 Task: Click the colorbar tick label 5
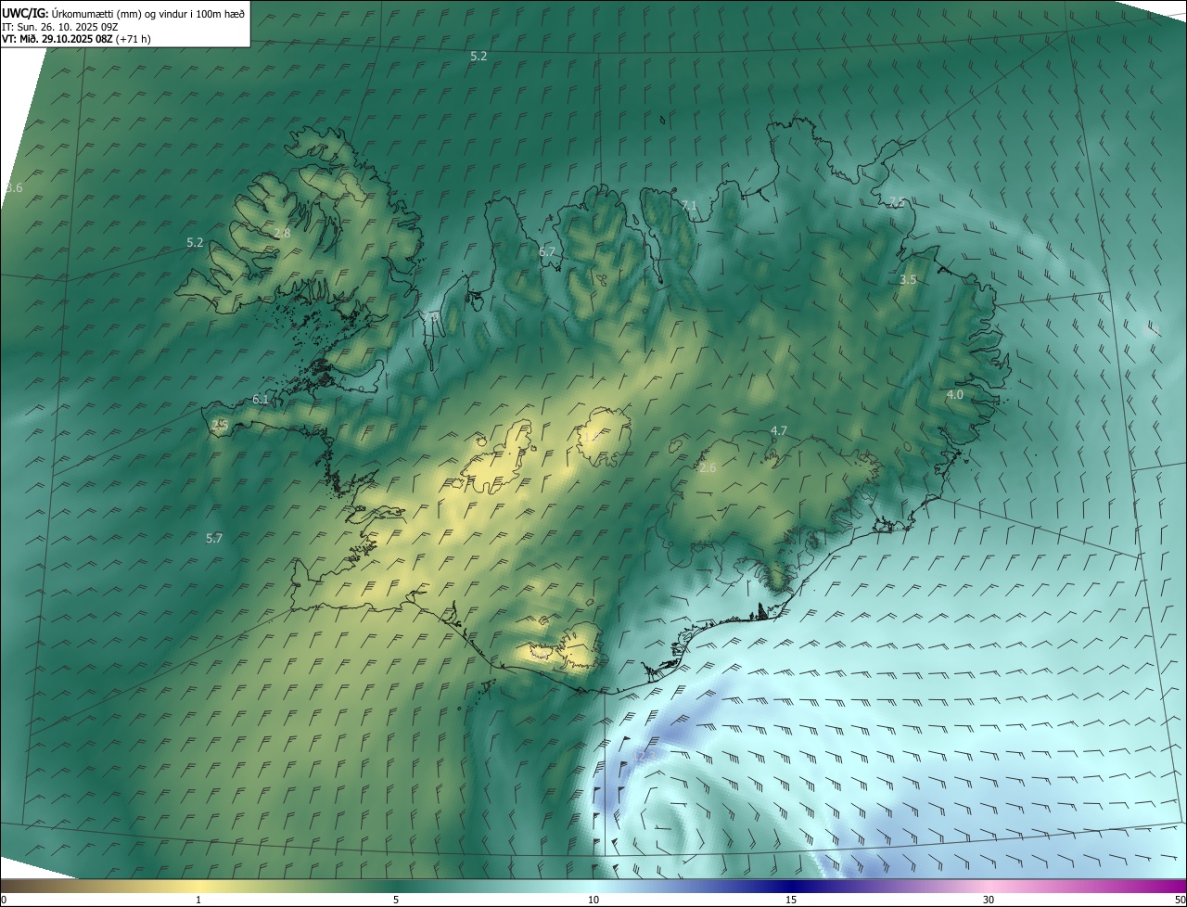click(396, 901)
